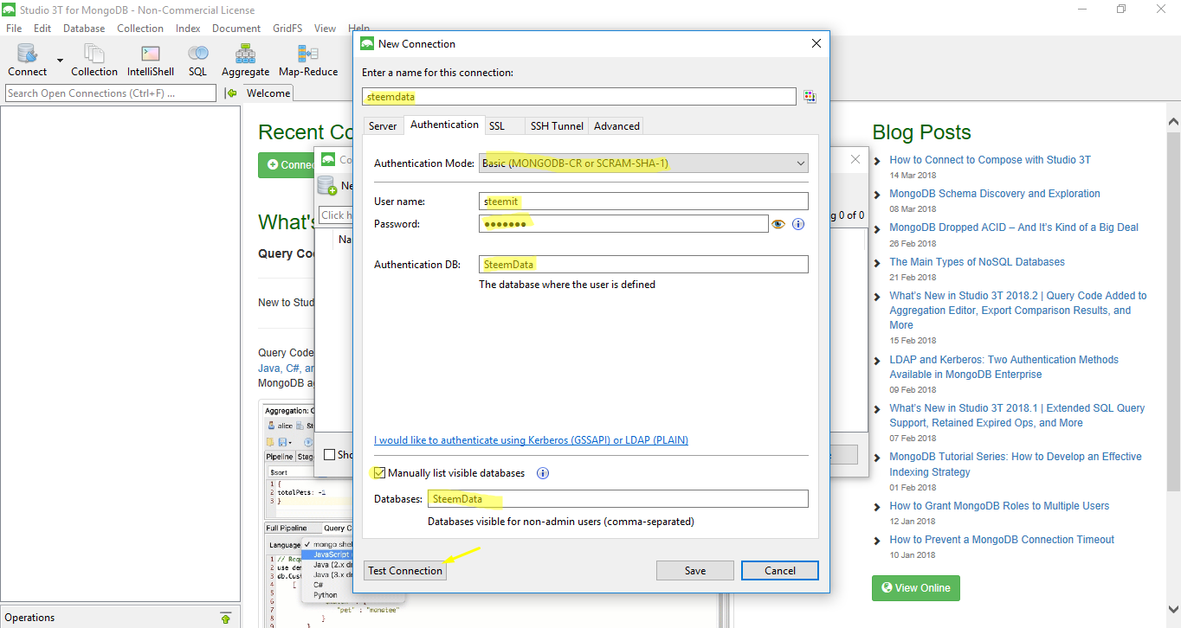The height and width of the screenshot is (628, 1181).
Task: Close the New Connection dialog
Action: pos(816,44)
